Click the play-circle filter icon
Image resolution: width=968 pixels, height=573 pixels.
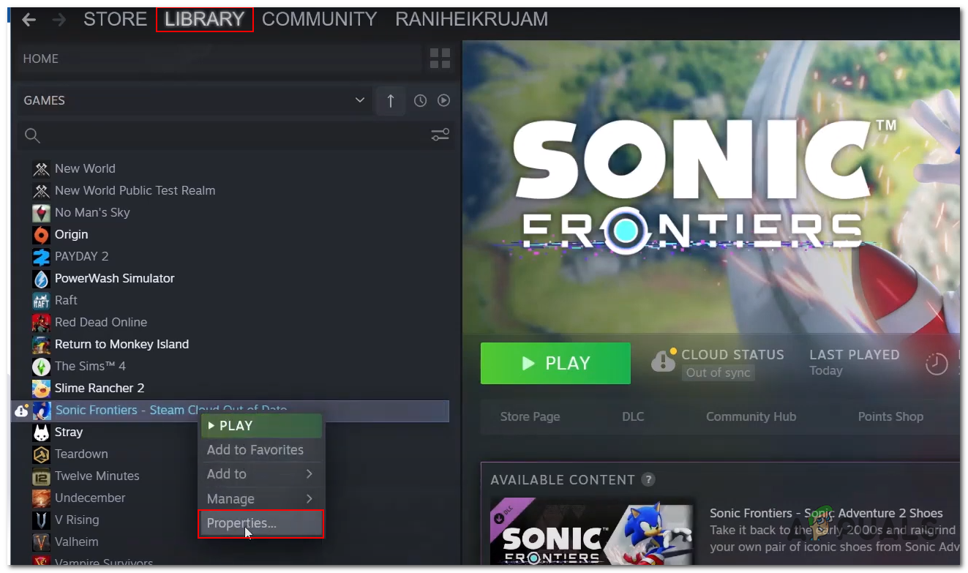pyautogui.click(x=444, y=100)
